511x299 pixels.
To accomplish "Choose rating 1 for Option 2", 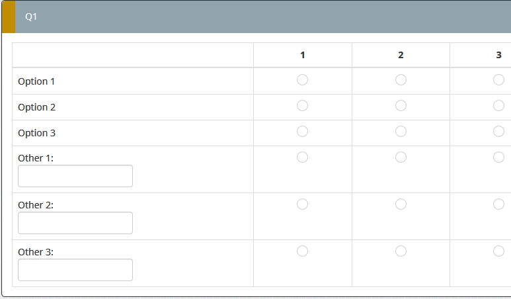I will pyautogui.click(x=302, y=106).
